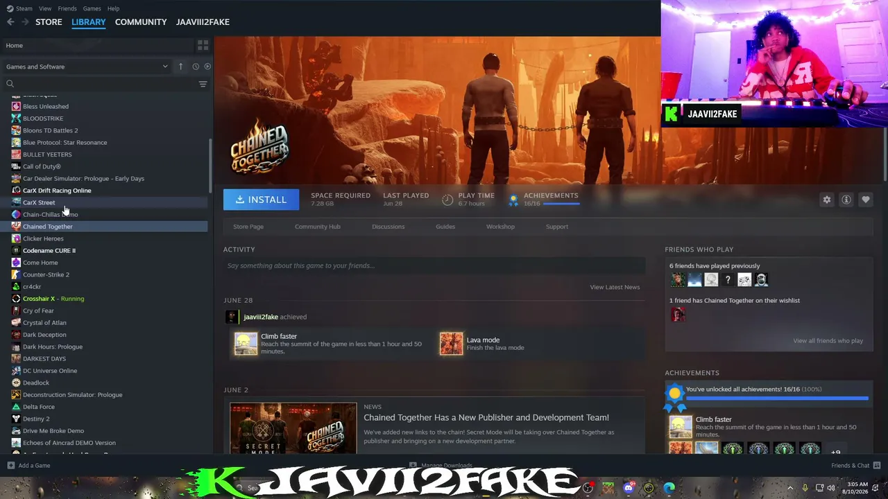Click the Climb faster achievement icon in activity

(246, 344)
